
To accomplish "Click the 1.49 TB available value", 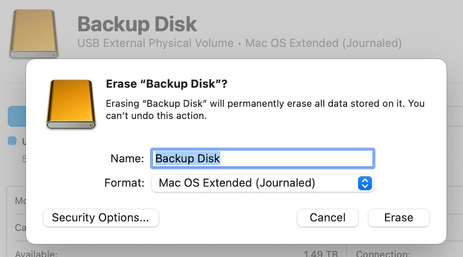I will click(x=321, y=254).
